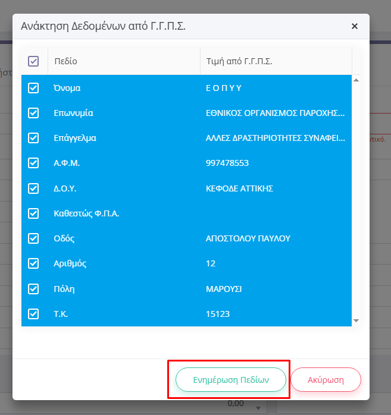Deselect the Τ.Κ. row checkbox
The image size is (391, 415).
point(34,314)
